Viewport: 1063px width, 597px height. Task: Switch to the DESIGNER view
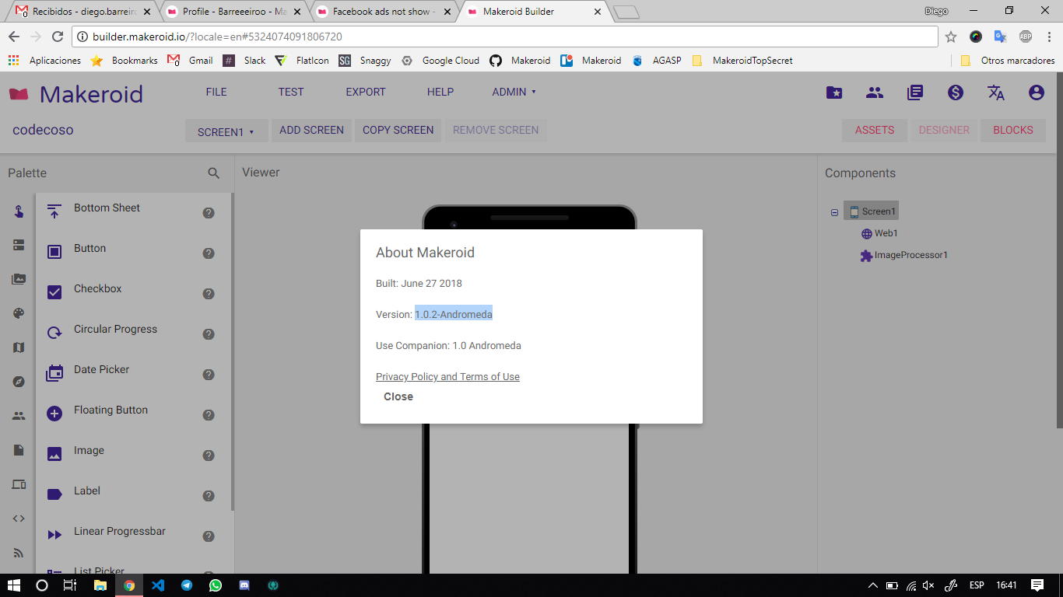pos(944,130)
